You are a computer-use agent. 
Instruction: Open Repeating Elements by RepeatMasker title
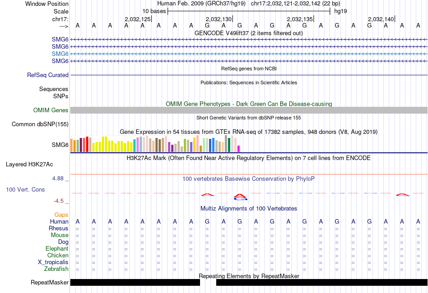(249, 276)
